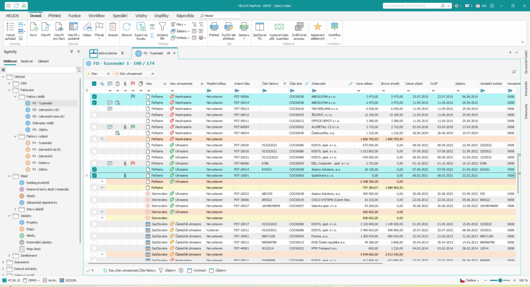
Task: Open Nastavení oblíbených star icon
Action: pos(318,28)
